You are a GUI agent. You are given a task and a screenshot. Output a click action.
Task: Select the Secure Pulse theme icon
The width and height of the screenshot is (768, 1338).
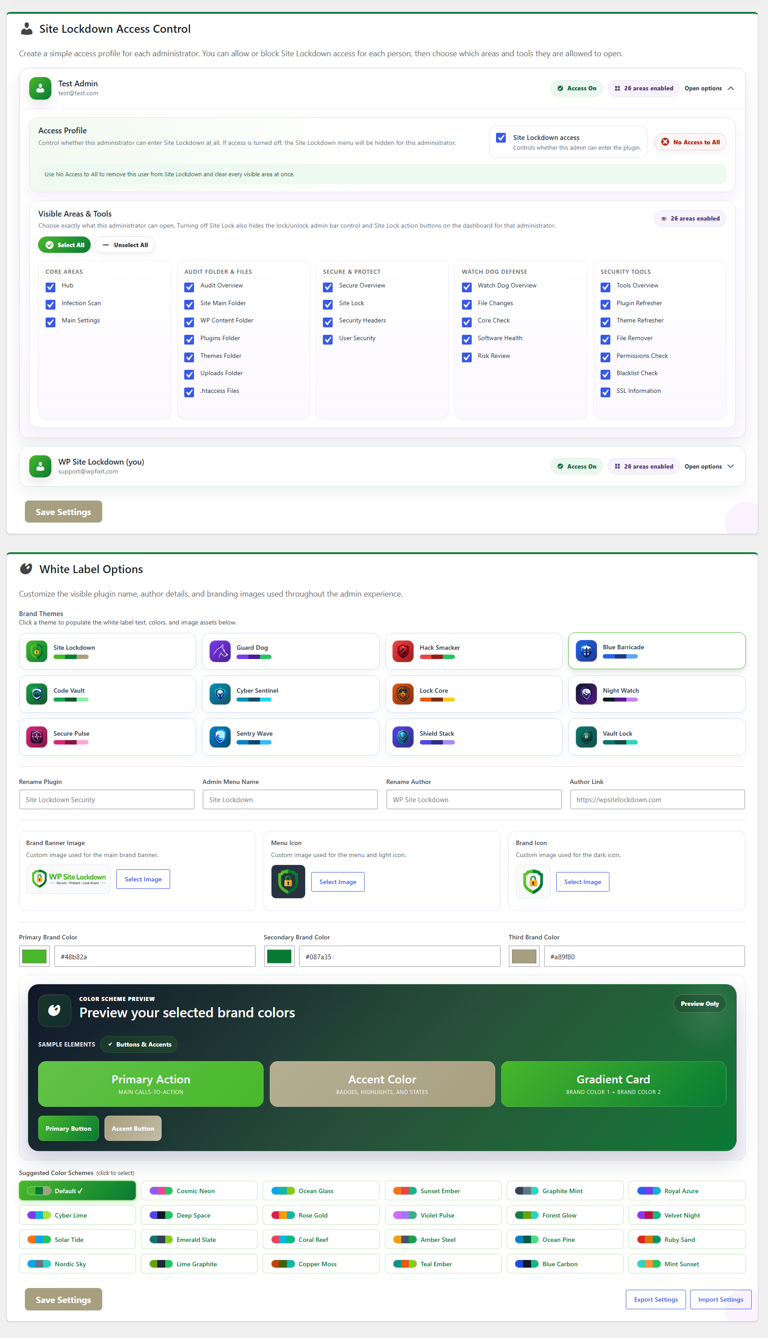tap(36, 737)
